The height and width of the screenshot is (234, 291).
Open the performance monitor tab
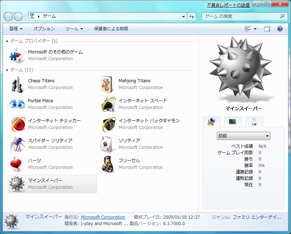233,122
